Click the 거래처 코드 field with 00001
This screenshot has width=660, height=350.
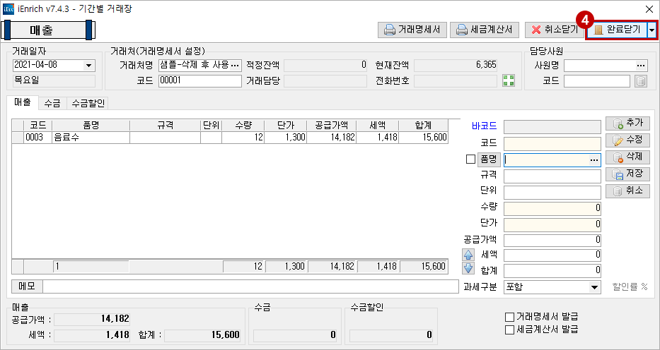[x=200, y=80]
